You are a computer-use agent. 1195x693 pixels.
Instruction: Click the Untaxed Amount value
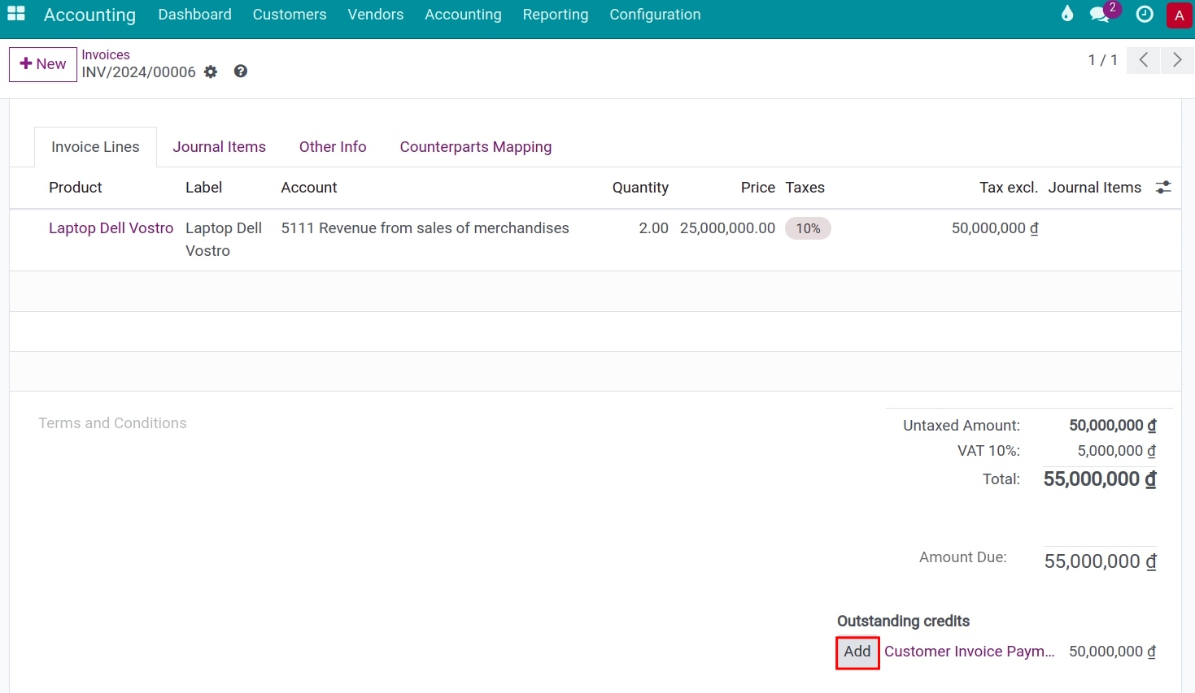pos(1113,426)
